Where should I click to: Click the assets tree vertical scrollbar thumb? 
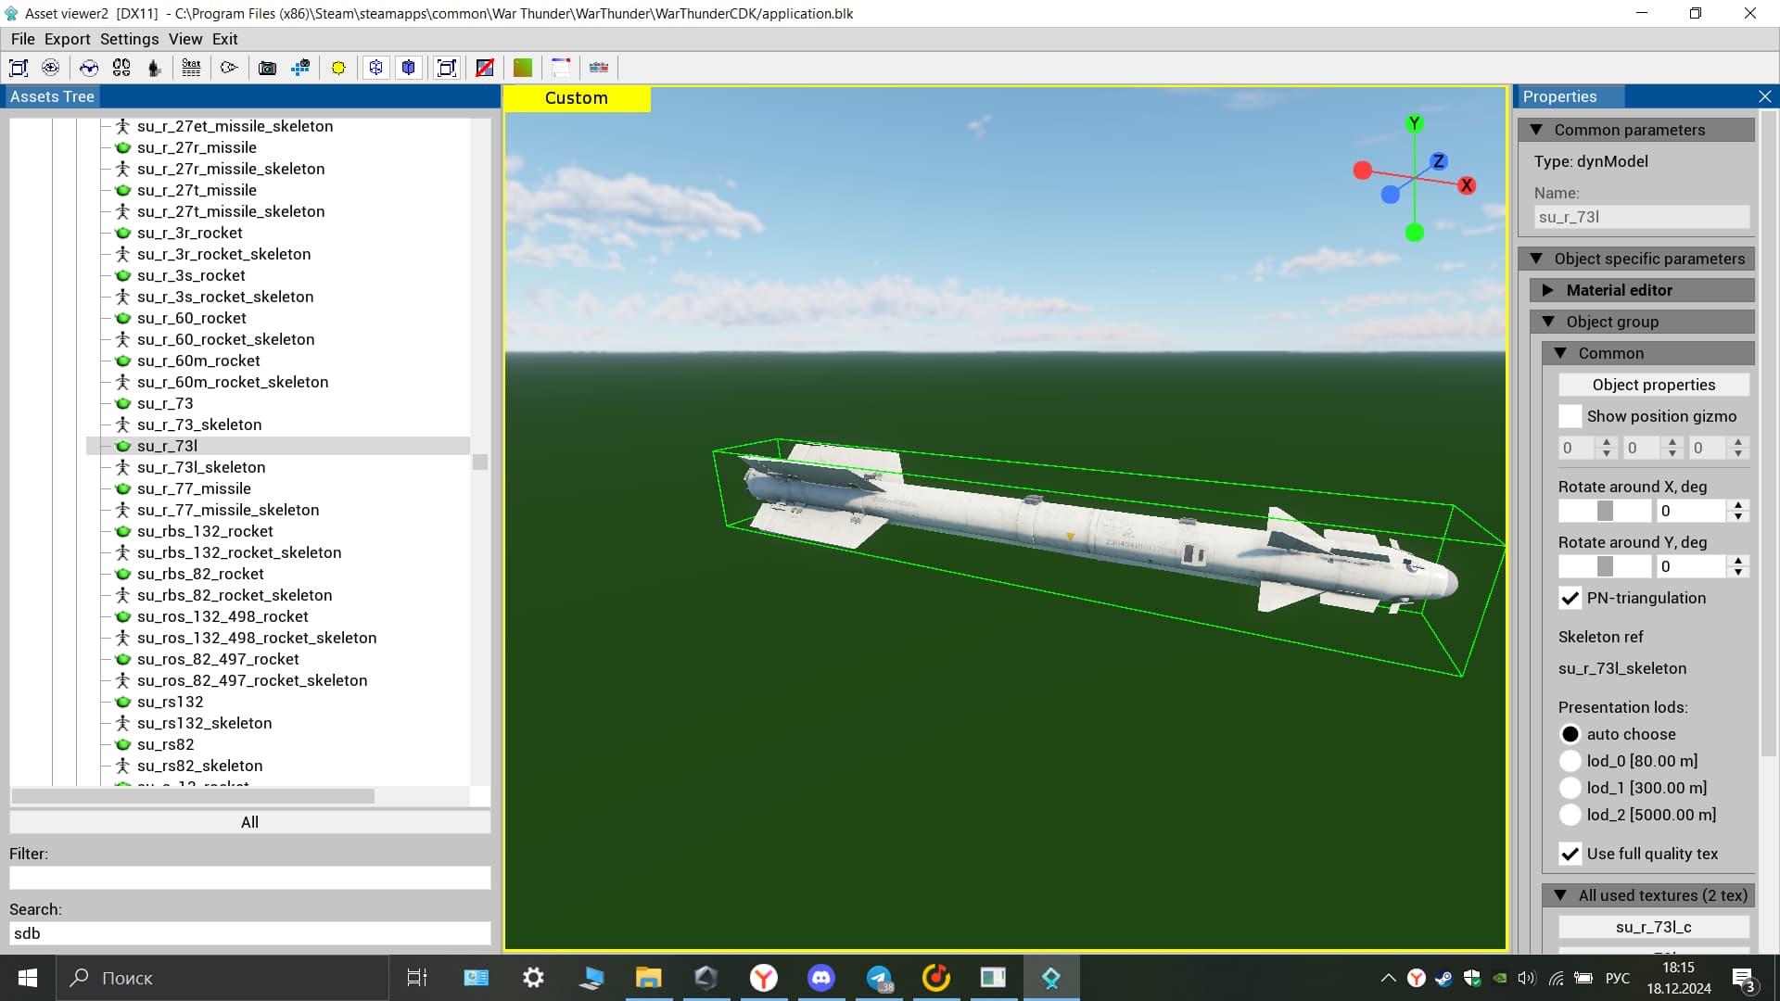(x=480, y=462)
